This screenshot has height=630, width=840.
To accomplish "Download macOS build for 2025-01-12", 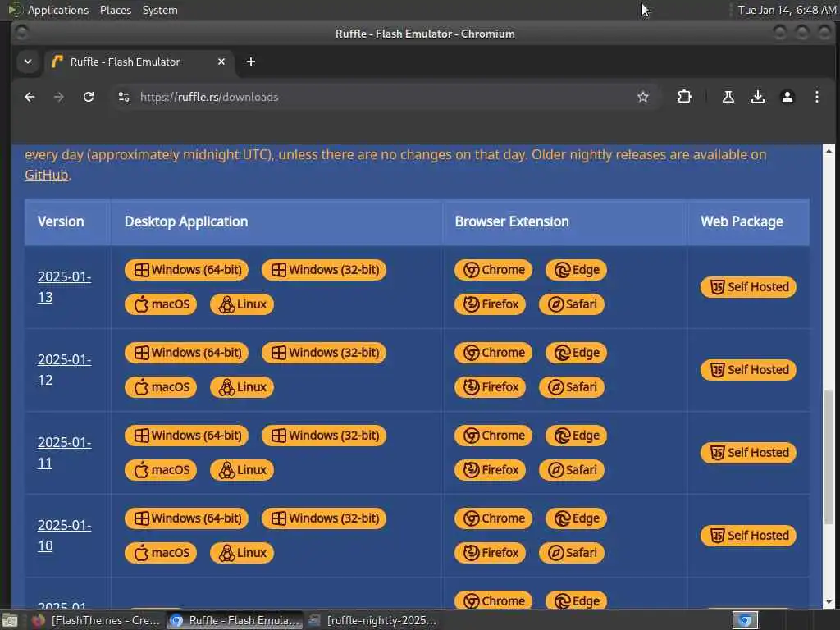I will tap(161, 387).
